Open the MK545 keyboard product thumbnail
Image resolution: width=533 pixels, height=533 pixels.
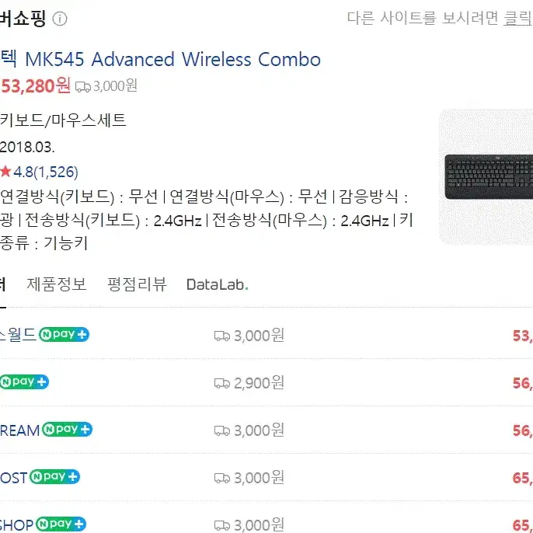click(x=486, y=177)
